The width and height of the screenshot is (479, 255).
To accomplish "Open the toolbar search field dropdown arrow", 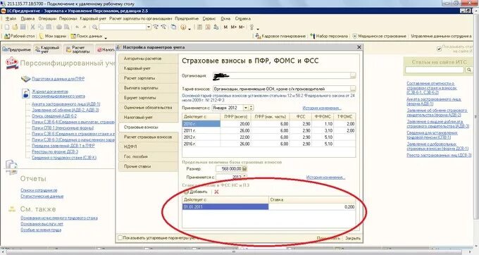I will coord(149,27).
